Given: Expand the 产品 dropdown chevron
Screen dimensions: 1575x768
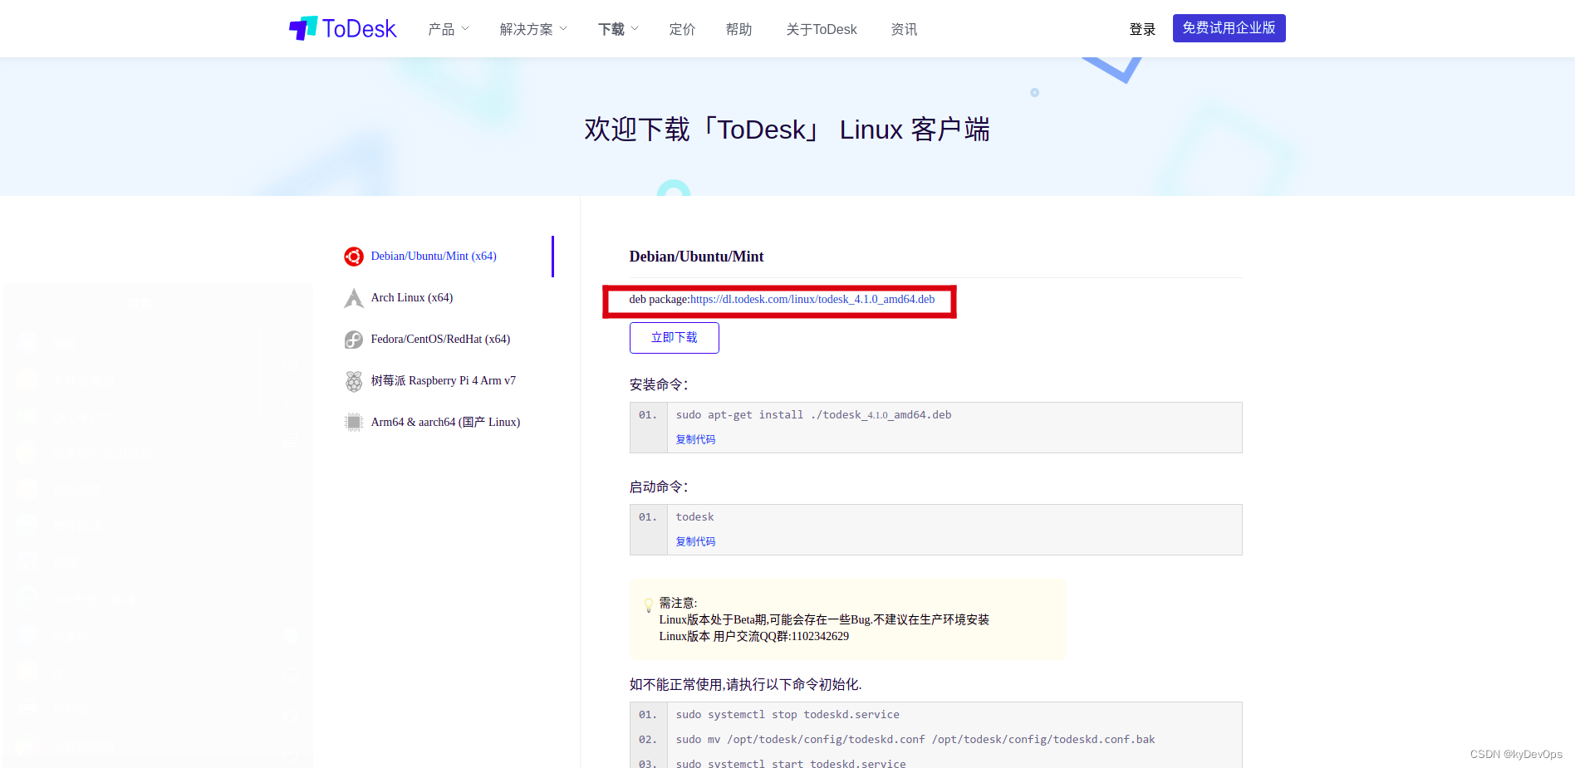Looking at the screenshot, I should coord(465,28).
